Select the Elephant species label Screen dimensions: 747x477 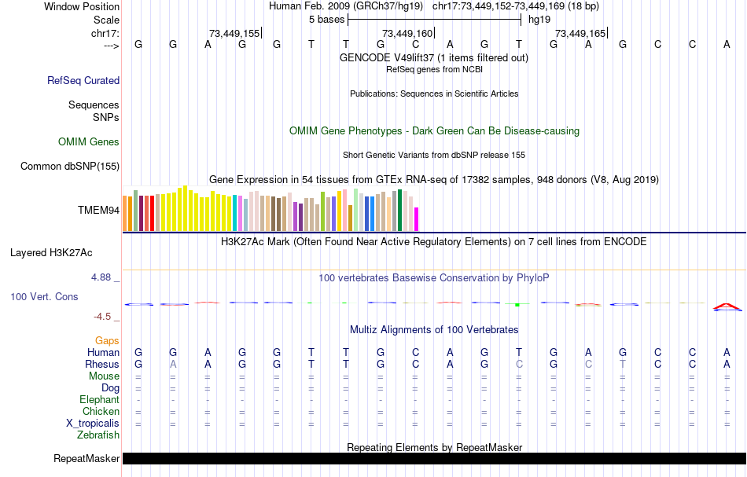pyautogui.click(x=100, y=399)
